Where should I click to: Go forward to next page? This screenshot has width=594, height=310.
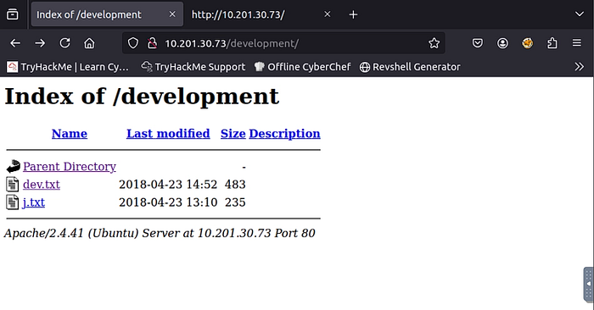[40, 43]
